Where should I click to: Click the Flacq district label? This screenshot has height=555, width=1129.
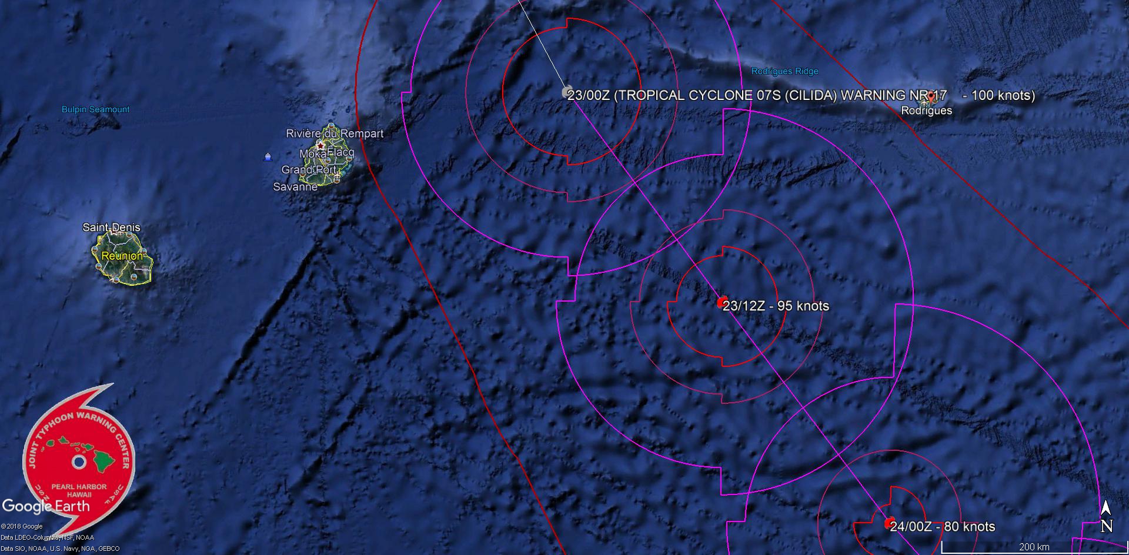pyautogui.click(x=340, y=152)
